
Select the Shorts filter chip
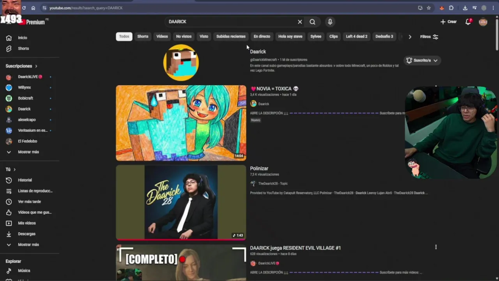[x=143, y=36]
